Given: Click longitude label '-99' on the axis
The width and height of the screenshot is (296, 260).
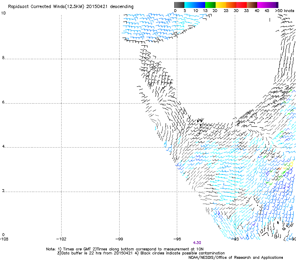Looking at the screenshot, I should [x=119, y=239].
